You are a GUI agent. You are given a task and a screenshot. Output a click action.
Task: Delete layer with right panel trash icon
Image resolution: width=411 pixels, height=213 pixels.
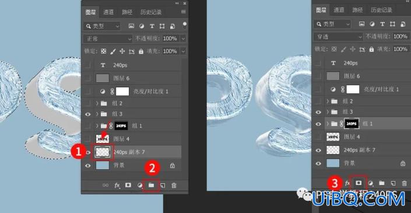click(x=405, y=183)
